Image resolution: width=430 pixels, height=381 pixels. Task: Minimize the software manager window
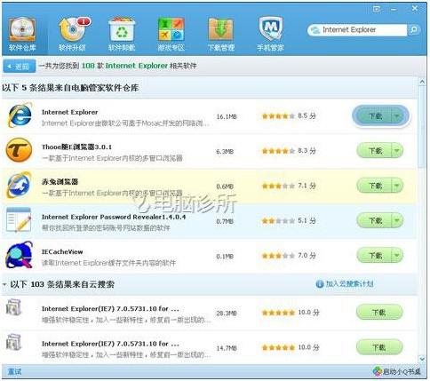[x=394, y=10]
